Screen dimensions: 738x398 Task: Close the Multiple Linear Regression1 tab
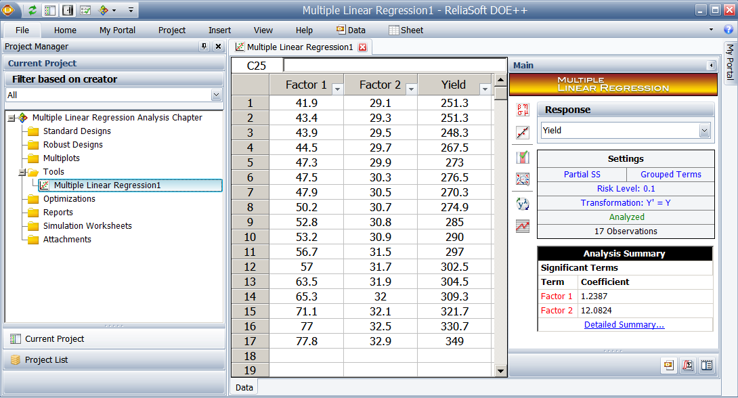click(x=362, y=47)
